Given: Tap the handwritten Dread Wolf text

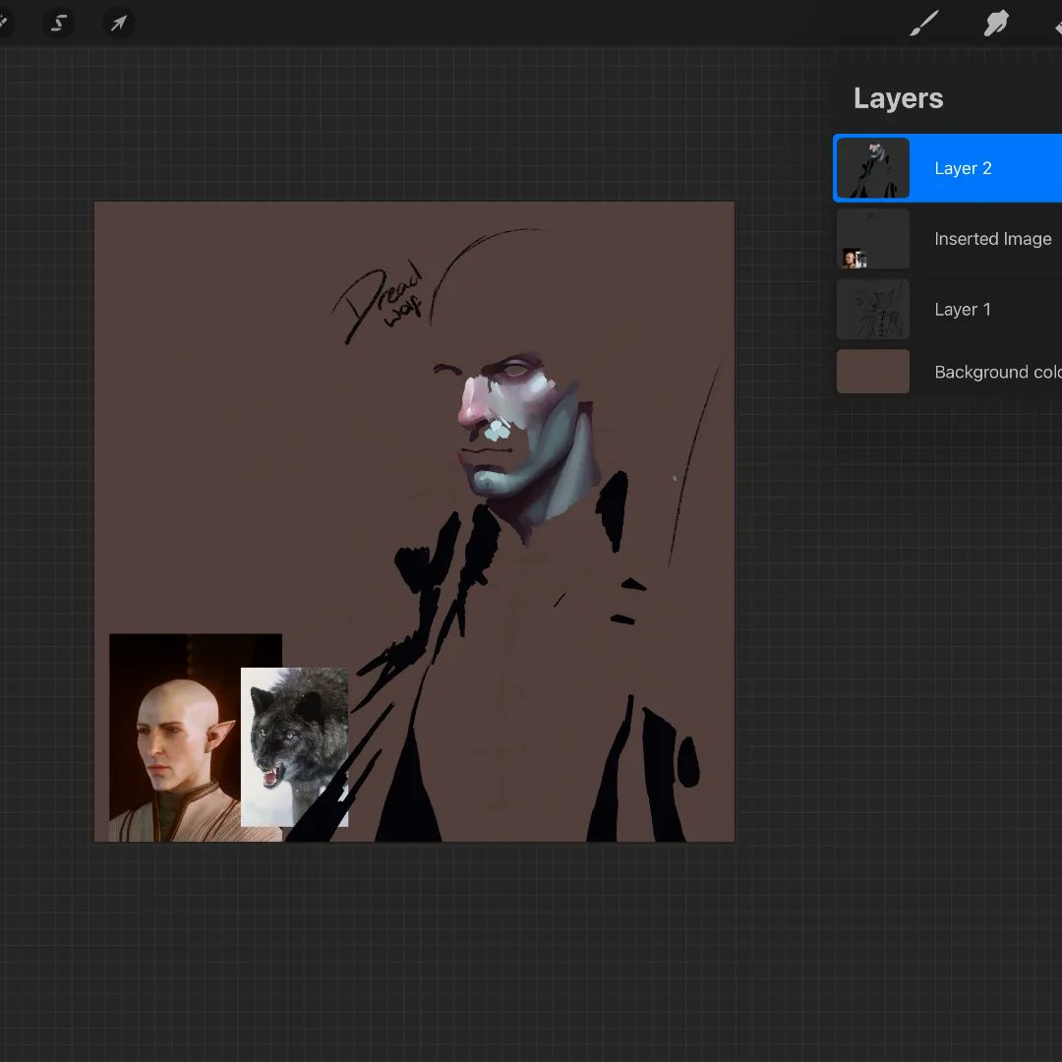Looking at the screenshot, I should [378, 301].
